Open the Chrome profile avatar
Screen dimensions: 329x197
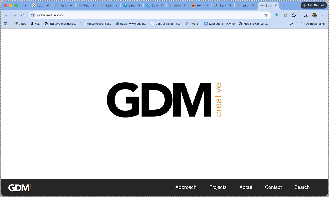point(314,15)
